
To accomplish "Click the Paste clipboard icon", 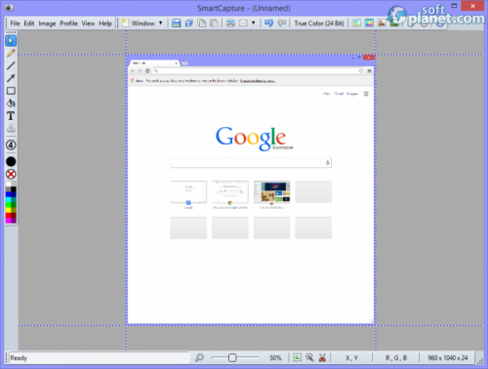I will [214, 23].
